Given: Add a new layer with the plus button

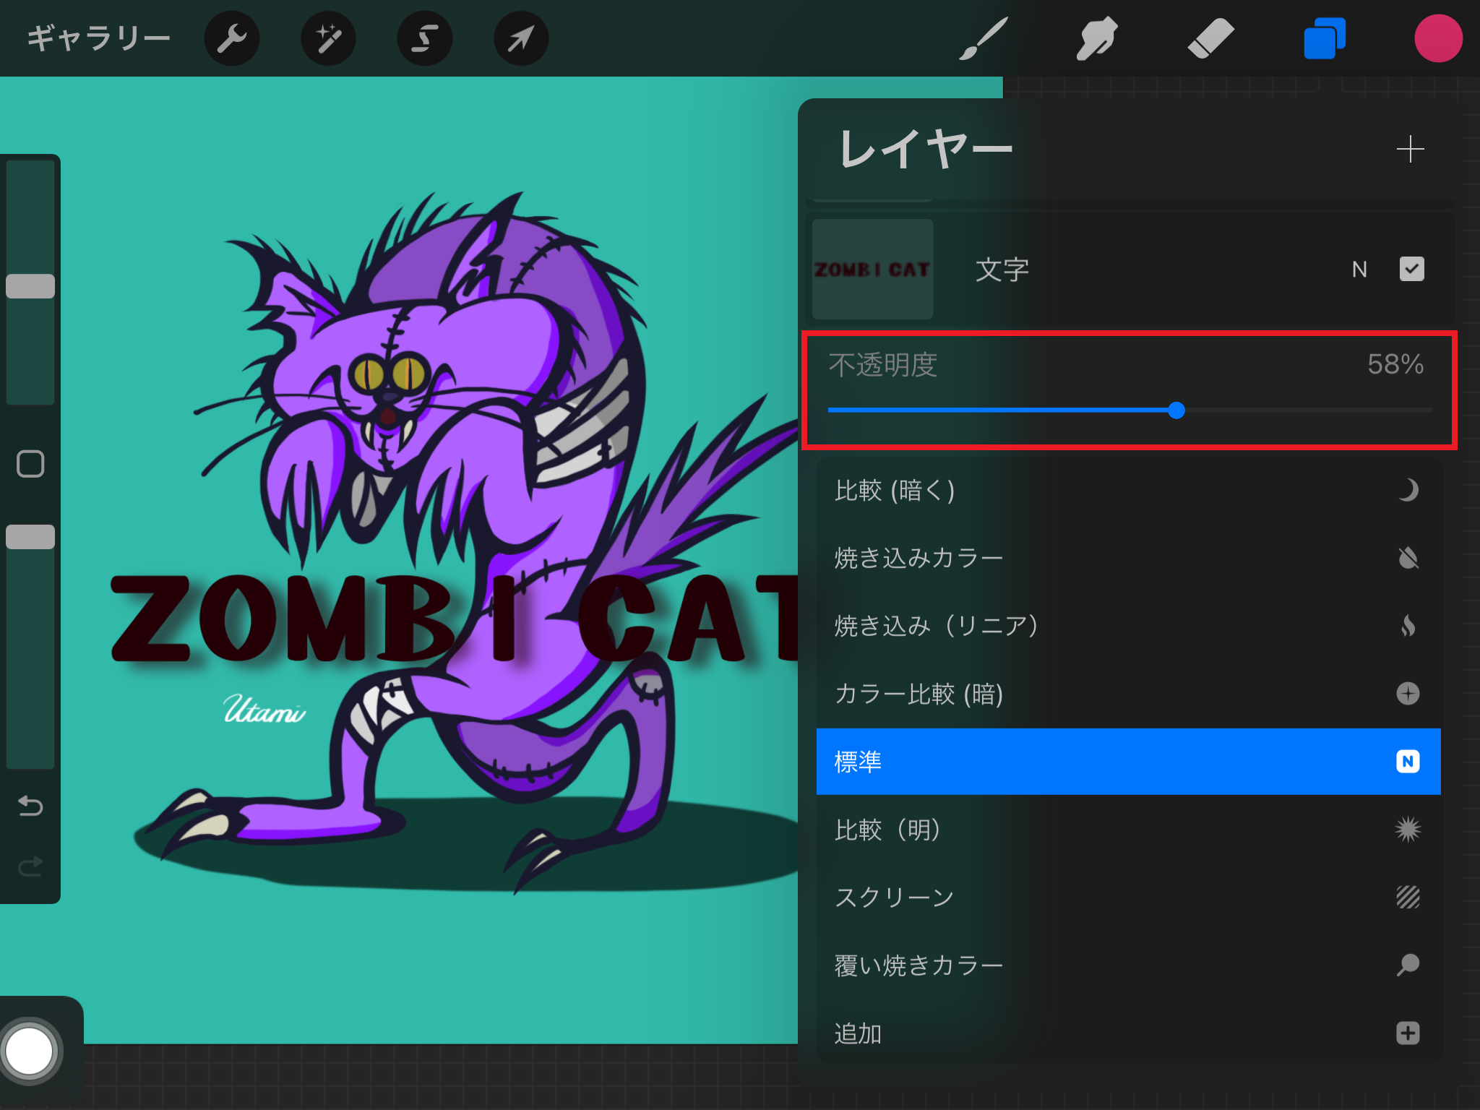Looking at the screenshot, I should (1410, 150).
